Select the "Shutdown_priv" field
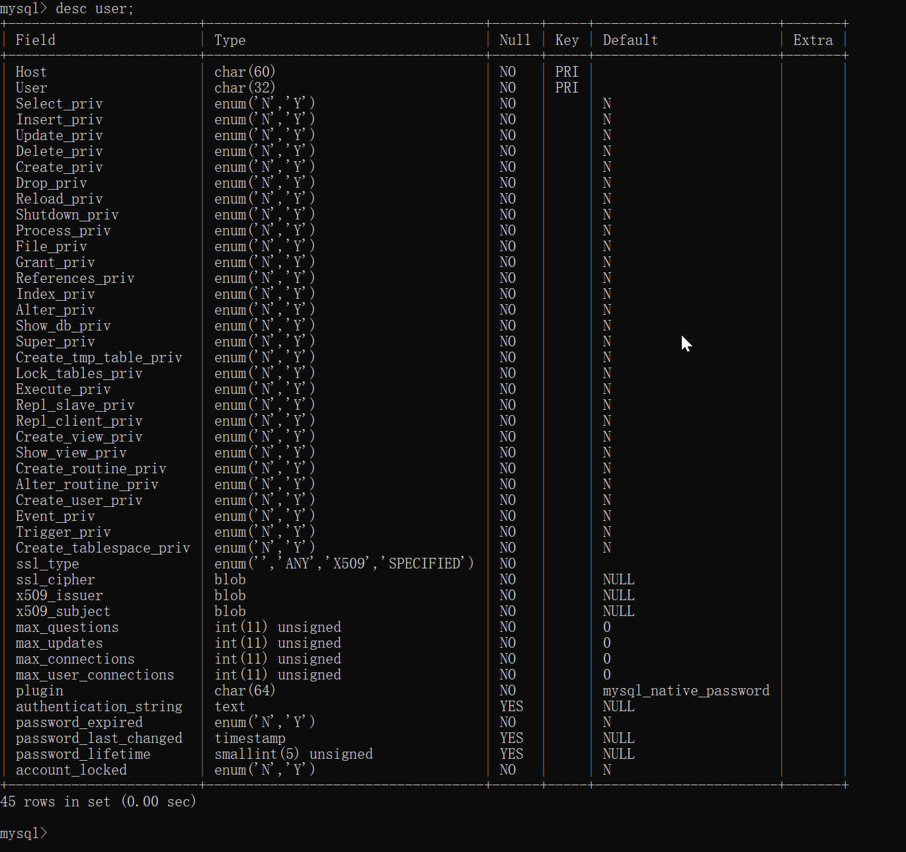The width and height of the screenshot is (906, 852). click(x=67, y=215)
